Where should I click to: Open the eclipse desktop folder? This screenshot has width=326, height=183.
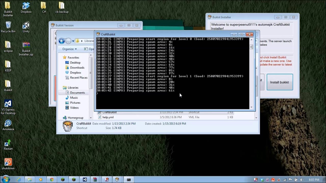click(x=8, y=47)
